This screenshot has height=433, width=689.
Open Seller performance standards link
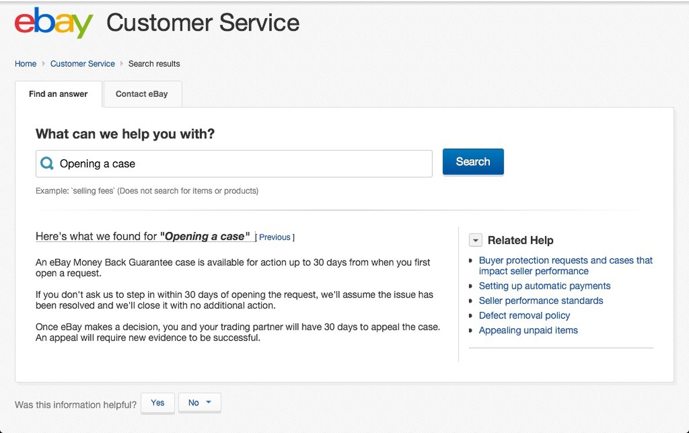tap(541, 301)
